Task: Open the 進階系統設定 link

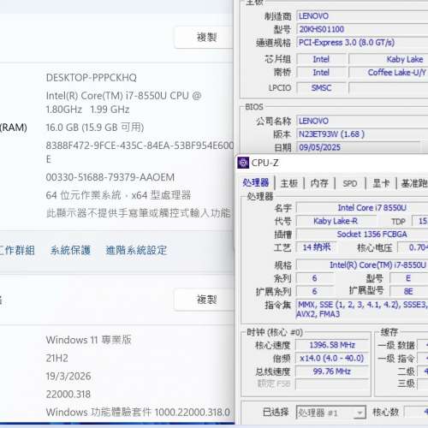Action: tap(136, 251)
